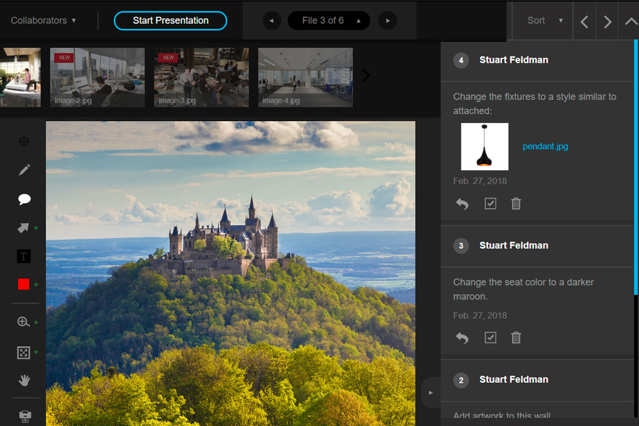Click the print icon
The height and width of the screenshot is (426, 639).
pyautogui.click(x=25, y=416)
